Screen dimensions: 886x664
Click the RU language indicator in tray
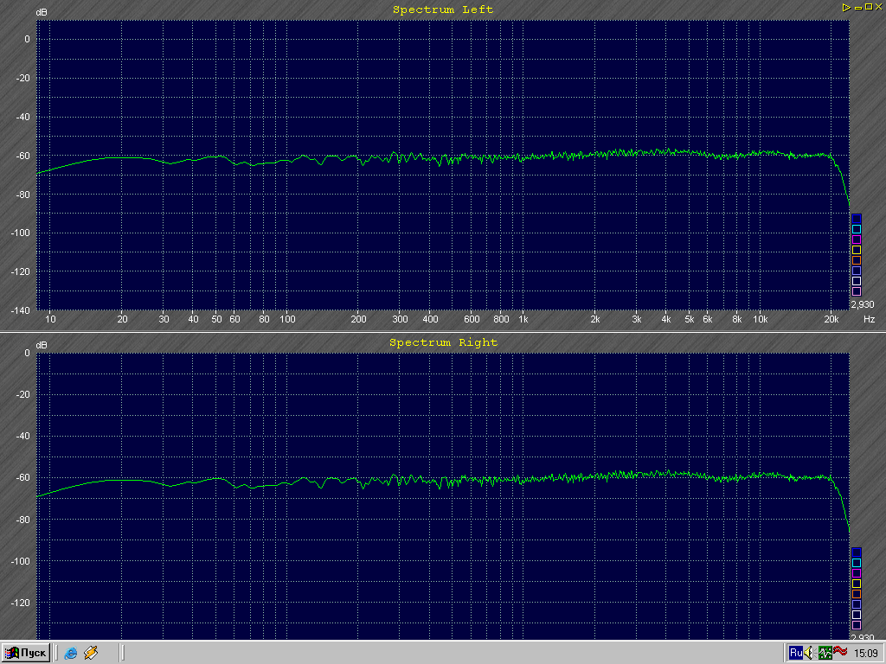pyautogui.click(x=795, y=653)
